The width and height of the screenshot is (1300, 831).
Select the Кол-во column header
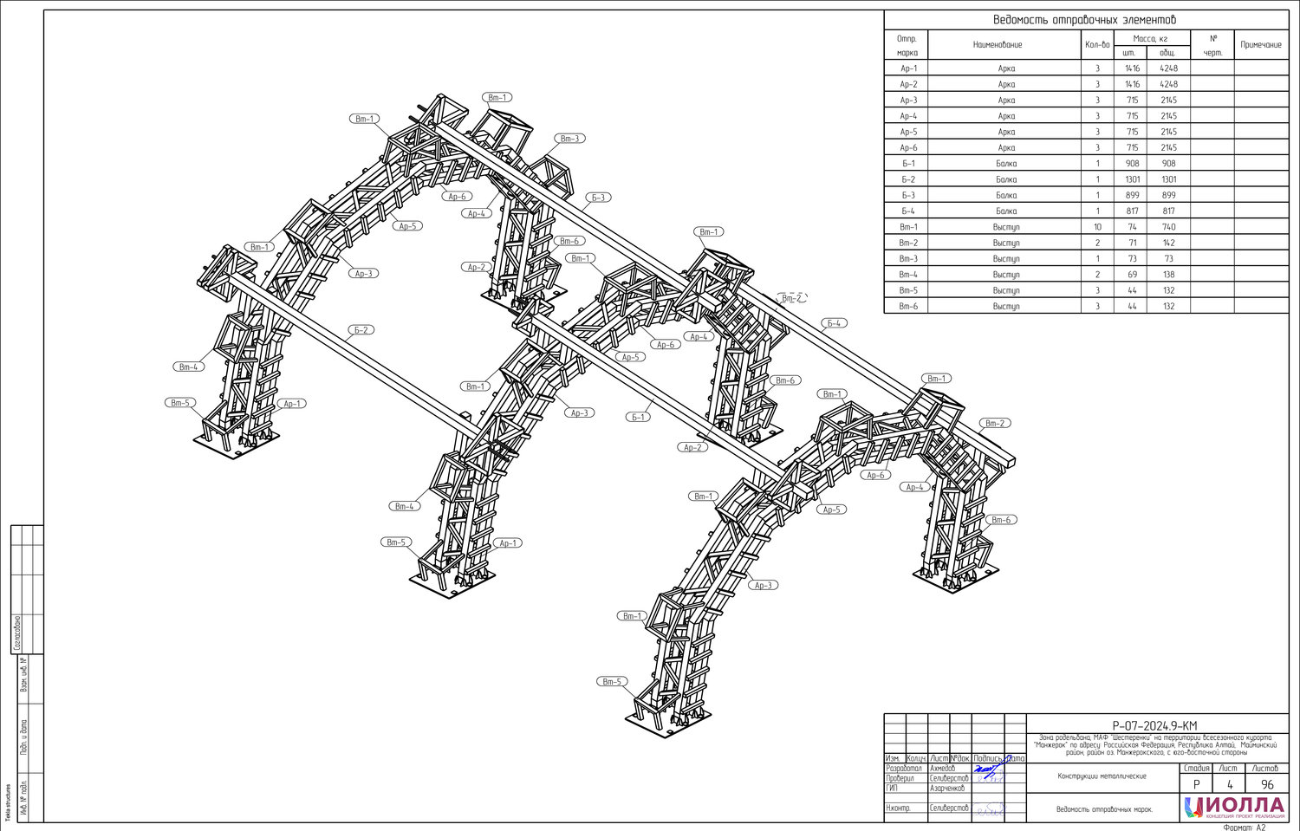tap(1096, 45)
